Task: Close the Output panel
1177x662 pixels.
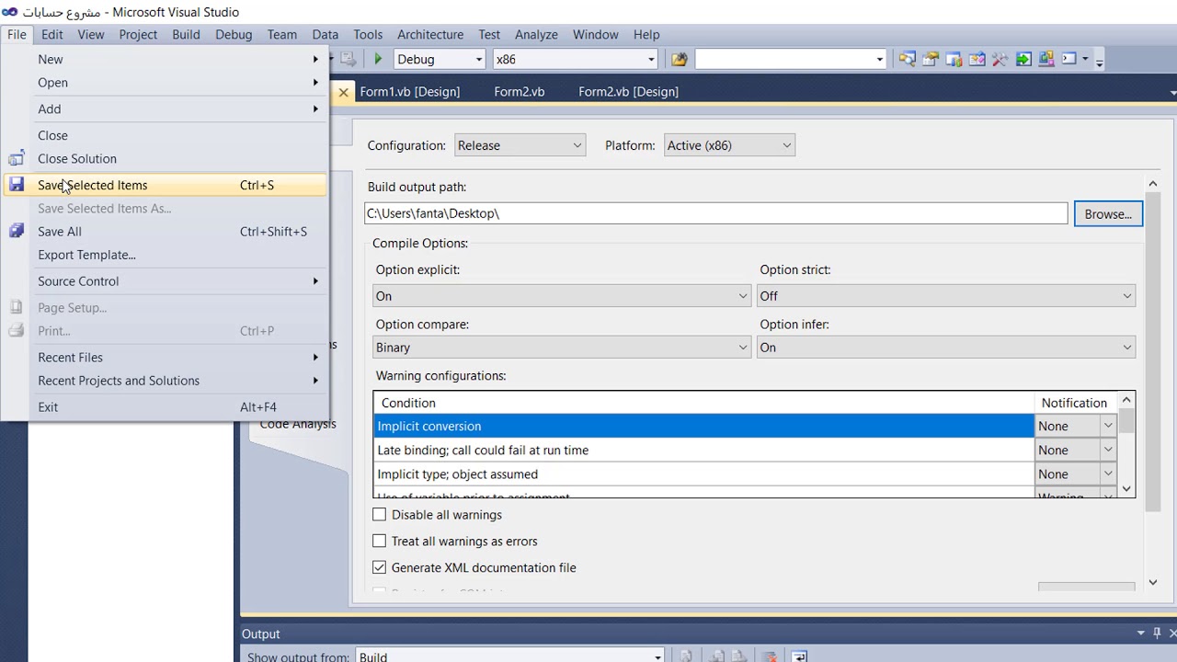Action: (x=1172, y=633)
